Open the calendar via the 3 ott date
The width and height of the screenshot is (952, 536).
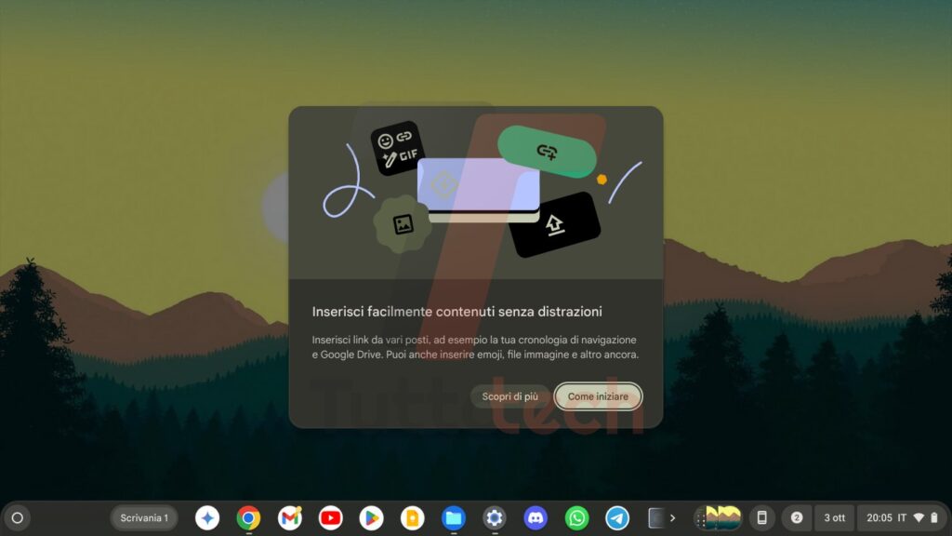[833, 518]
